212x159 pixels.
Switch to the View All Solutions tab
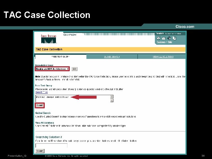click(x=163, y=57)
